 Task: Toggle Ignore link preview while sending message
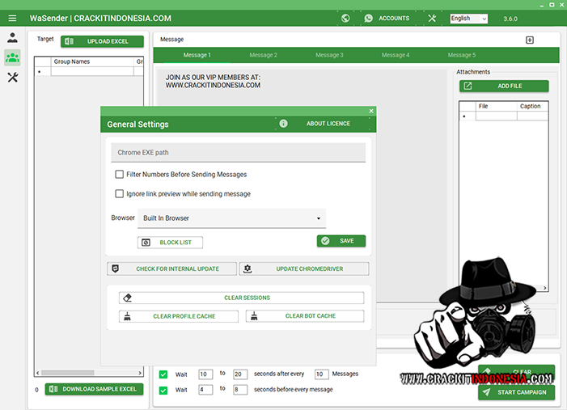tap(120, 193)
